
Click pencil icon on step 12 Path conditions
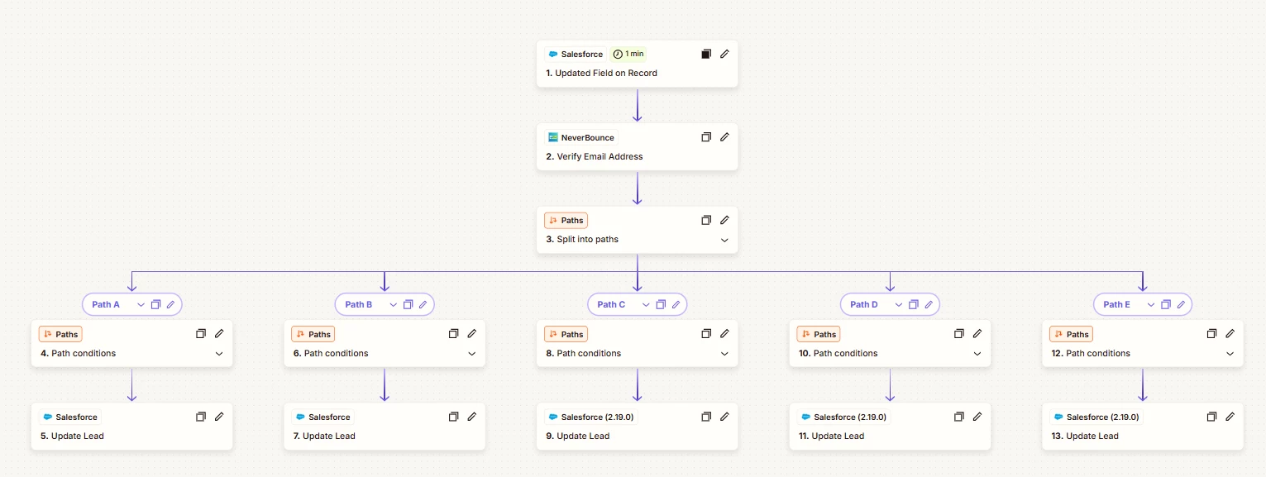click(x=1230, y=334)
